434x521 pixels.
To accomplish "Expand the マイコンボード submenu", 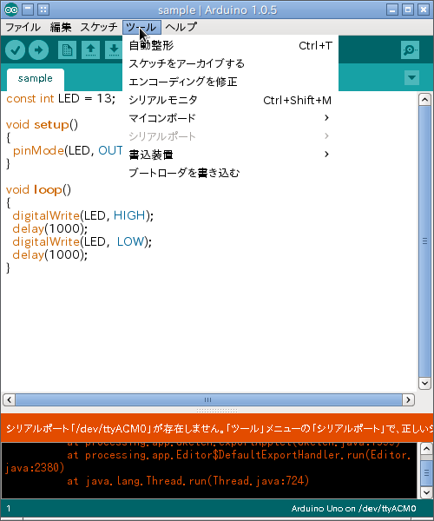I will pos(230,118).
